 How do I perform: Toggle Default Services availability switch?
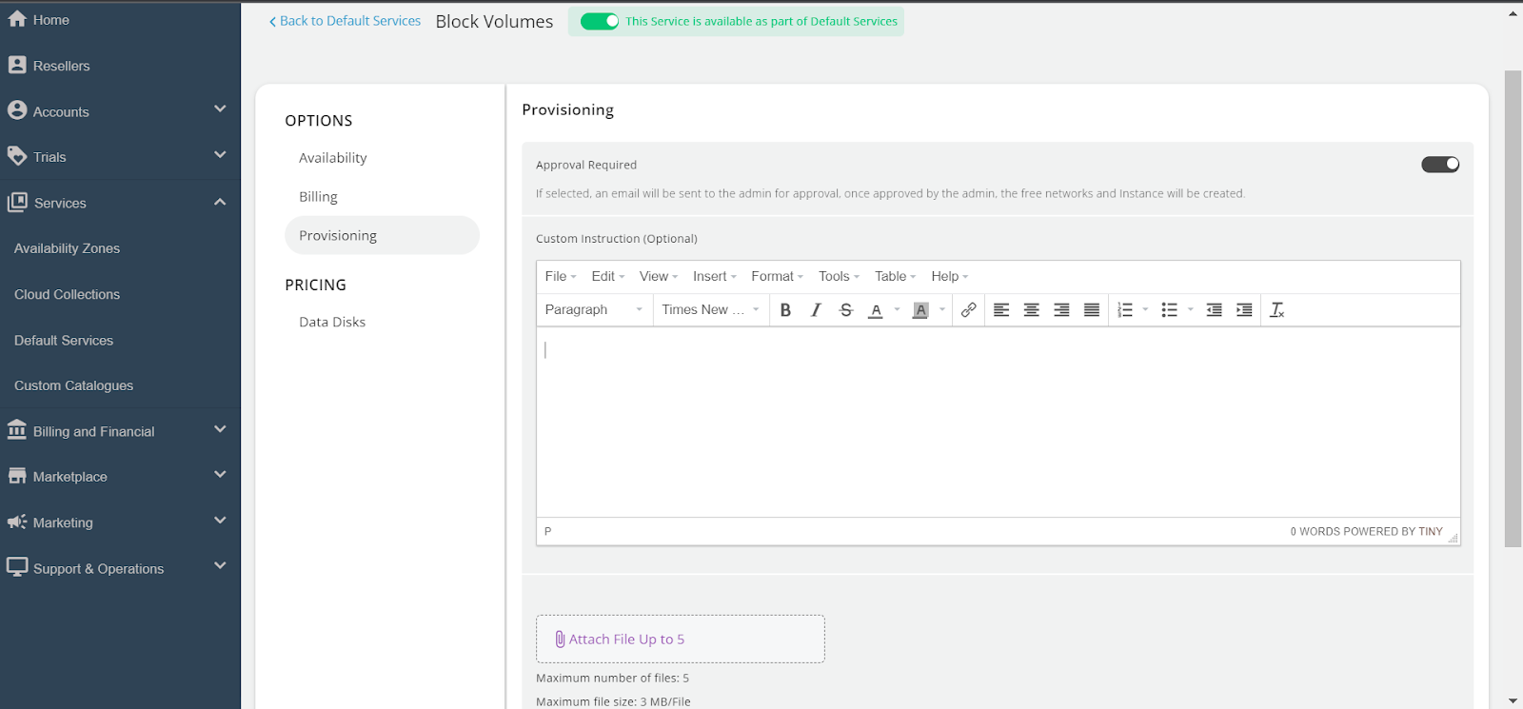(600, 21)
